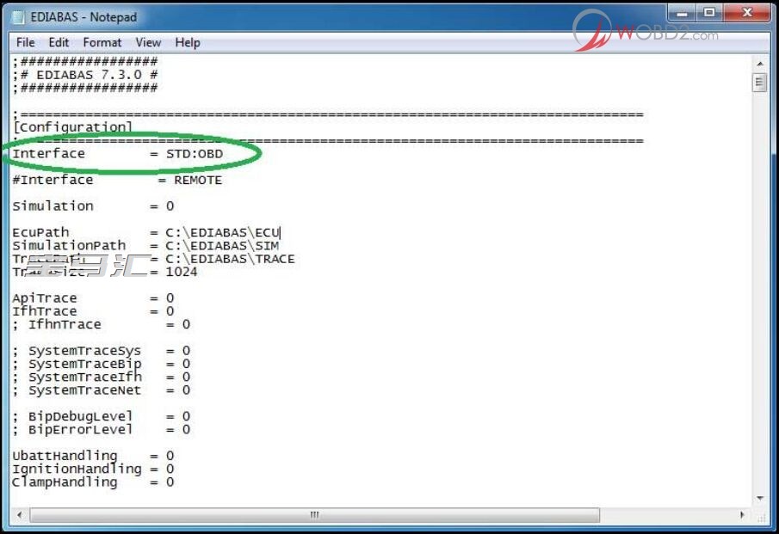Open the Help menu
Screen dimensions: 779x534
pyautogui.click(x=188, y=43)
